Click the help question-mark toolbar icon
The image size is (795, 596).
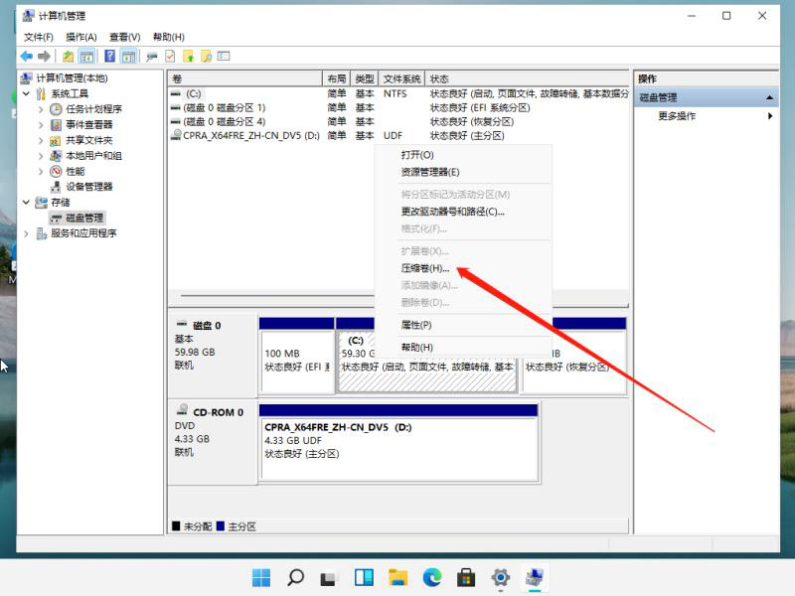pos(109,55)
